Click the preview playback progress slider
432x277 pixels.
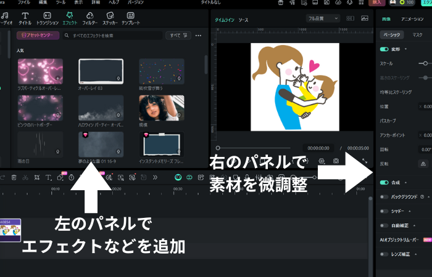click(x=254, y=148)
